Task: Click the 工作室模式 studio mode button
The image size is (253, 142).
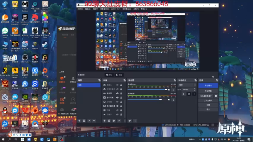Action: pos(208,100)
